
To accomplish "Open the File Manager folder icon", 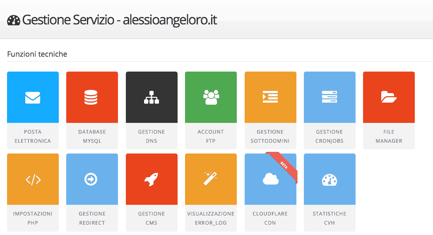I will coord(389,97).
